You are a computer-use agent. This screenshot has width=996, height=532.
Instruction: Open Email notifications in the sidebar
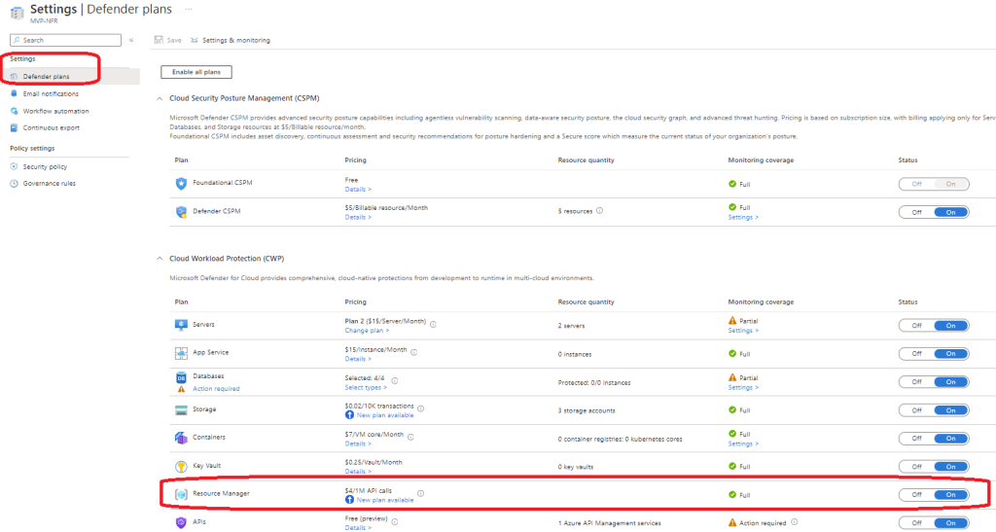click(x=51, y=94)
